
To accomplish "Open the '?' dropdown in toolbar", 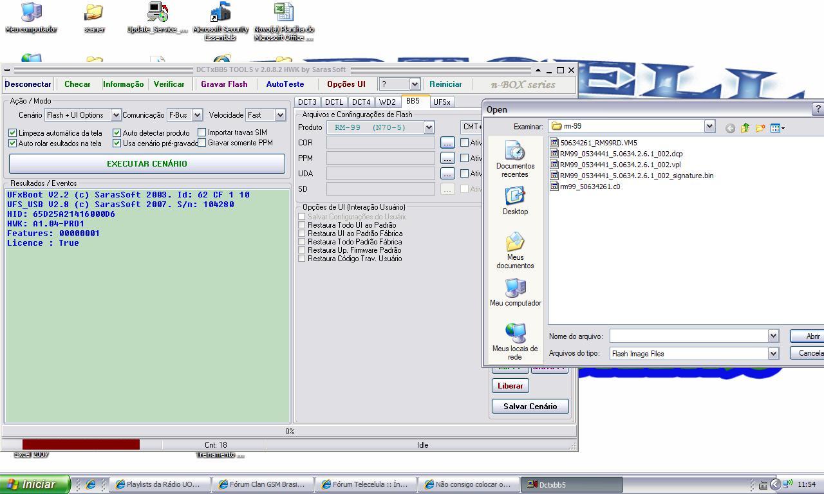I will coord(415,84).
